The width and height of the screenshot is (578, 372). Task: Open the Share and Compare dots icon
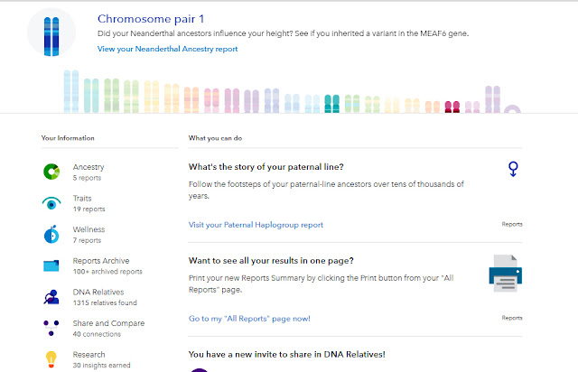coord(51,328)
